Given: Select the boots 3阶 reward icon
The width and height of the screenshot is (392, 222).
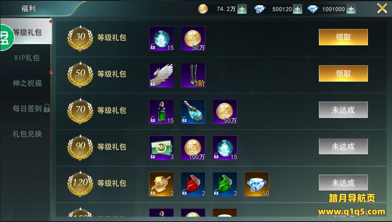Looking at the screenshot, I should tap(193, 75).
